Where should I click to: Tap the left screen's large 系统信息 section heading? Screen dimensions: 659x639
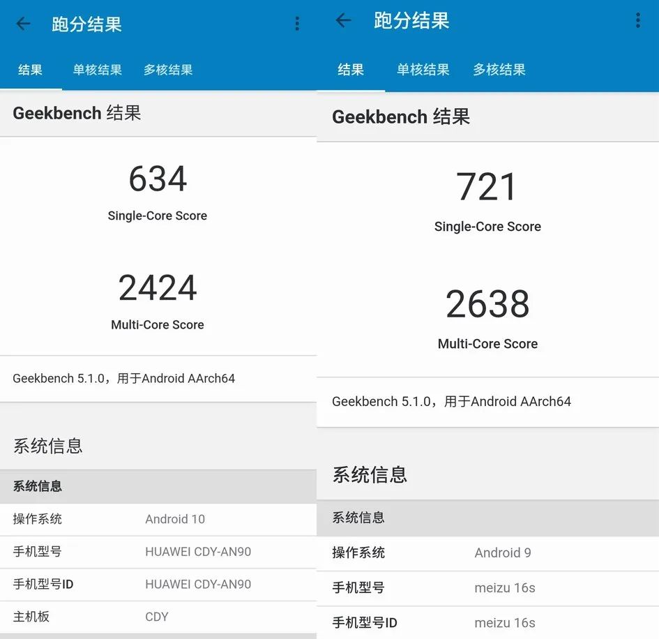pyautogui.click(x=48, y=446)
